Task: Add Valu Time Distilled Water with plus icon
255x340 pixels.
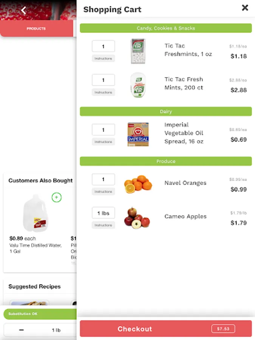Action: click(56, 197)
